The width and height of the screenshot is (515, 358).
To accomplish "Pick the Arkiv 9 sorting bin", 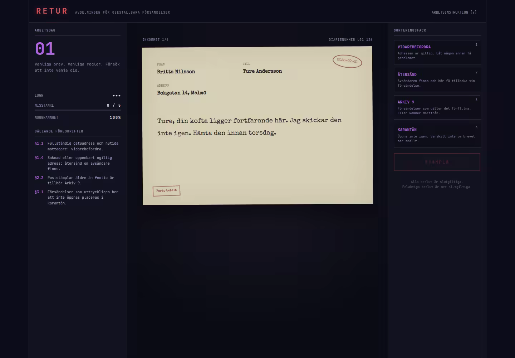I will (437, 107).
